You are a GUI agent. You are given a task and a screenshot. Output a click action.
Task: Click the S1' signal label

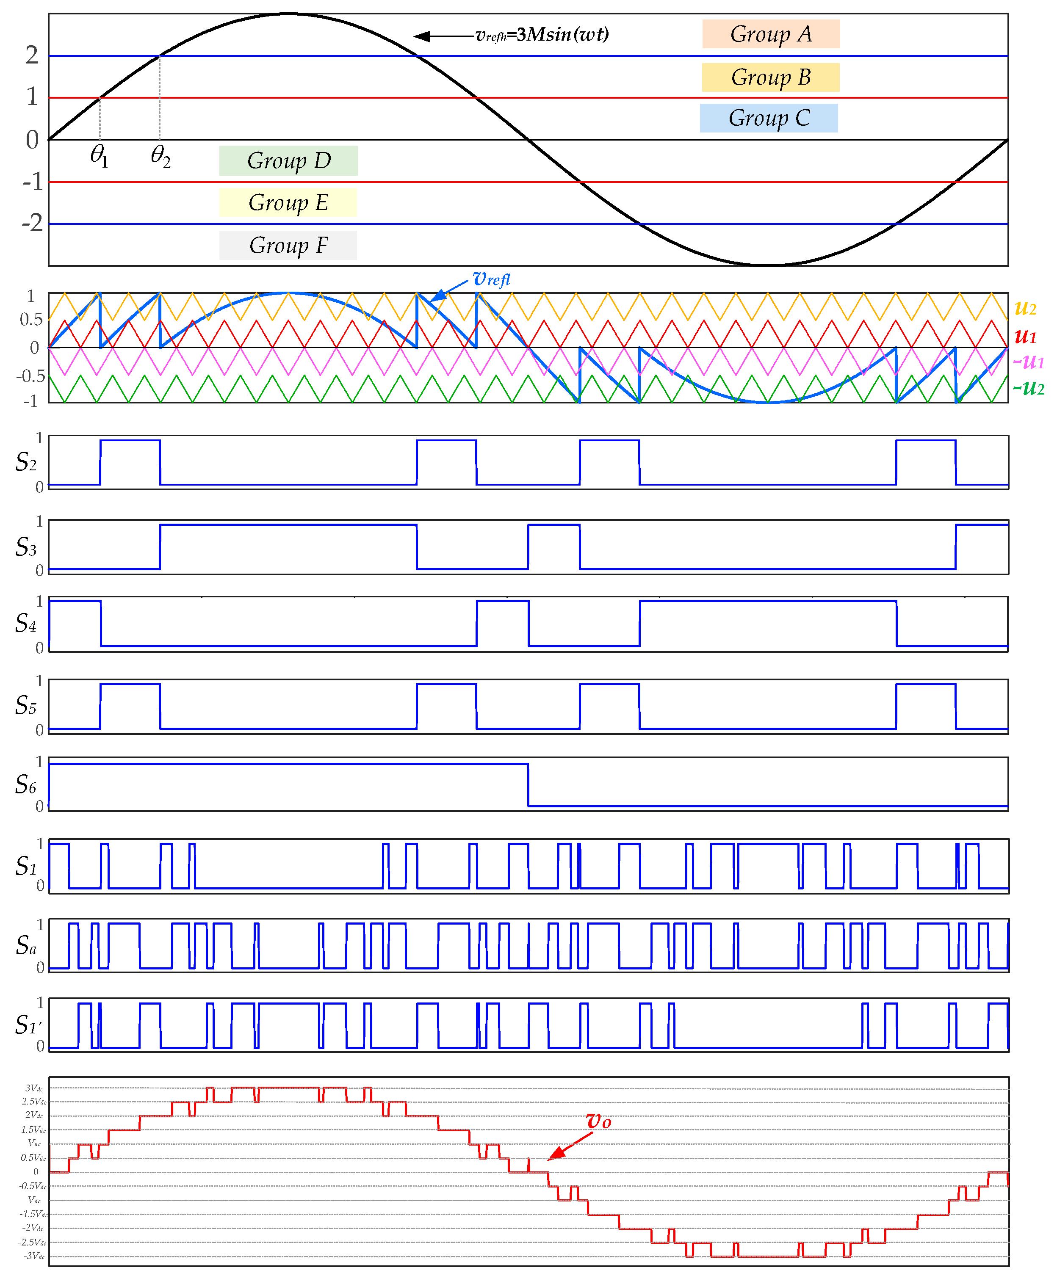(x=28, y=1025)
